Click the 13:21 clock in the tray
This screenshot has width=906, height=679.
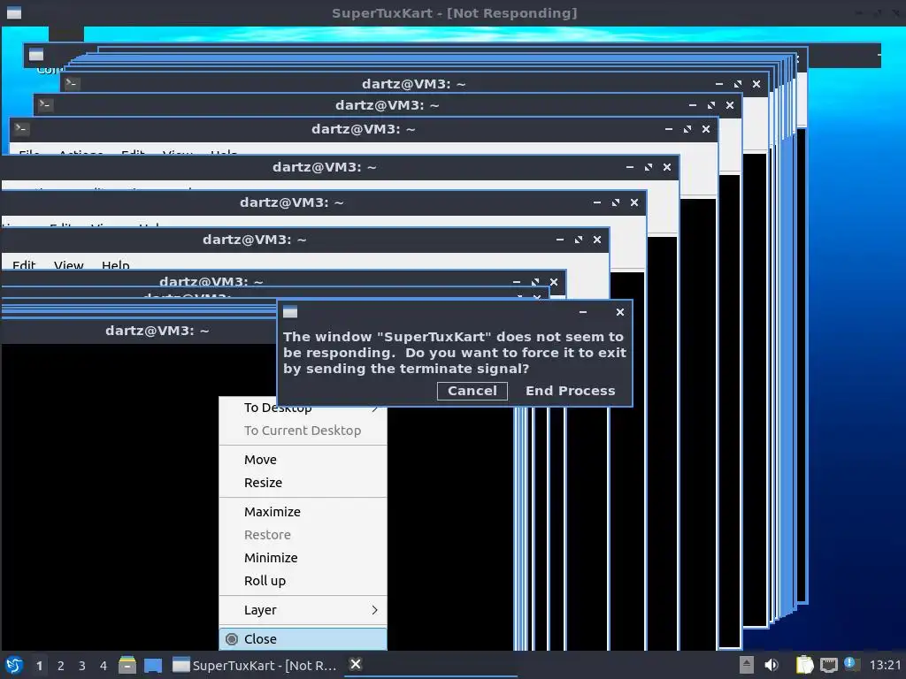pyautogui.click(x=885, y=665)
